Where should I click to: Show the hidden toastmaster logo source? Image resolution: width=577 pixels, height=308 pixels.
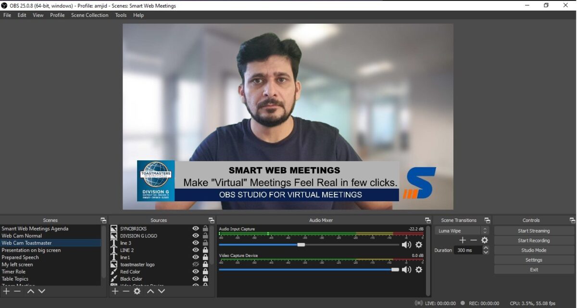pyautogui.click(x=196, y=264)
